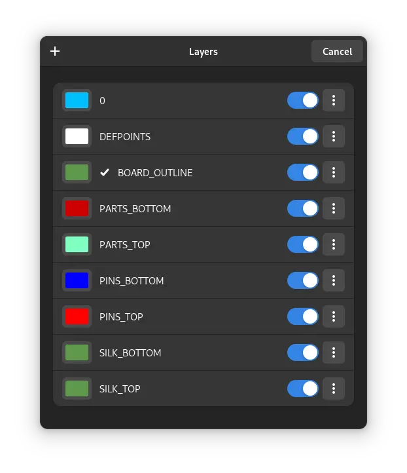The width and height of the screenshot is (407, 473).
Task: Toggle visibility of layer 0
Action: point(303,100)
